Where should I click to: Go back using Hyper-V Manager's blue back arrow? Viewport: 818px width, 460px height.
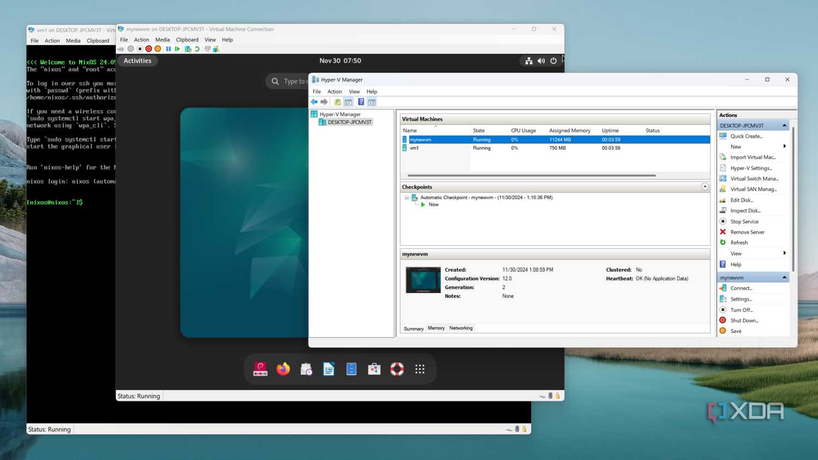point(314,102)
